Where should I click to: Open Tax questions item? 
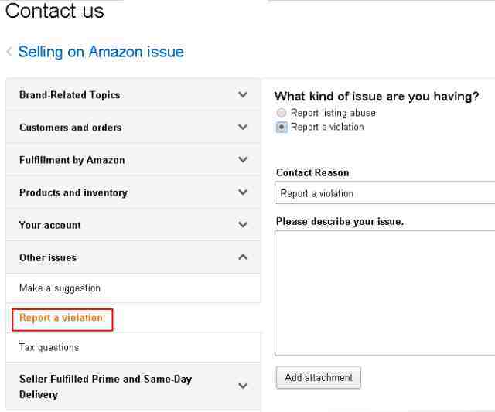[49, 347]
